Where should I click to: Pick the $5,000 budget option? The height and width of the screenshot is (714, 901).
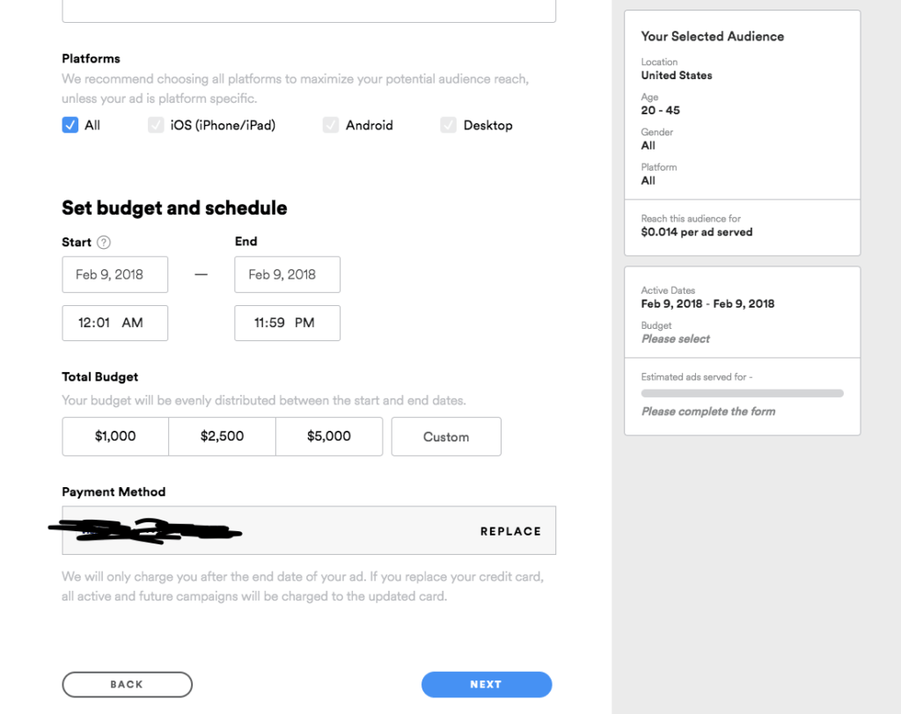329,436
